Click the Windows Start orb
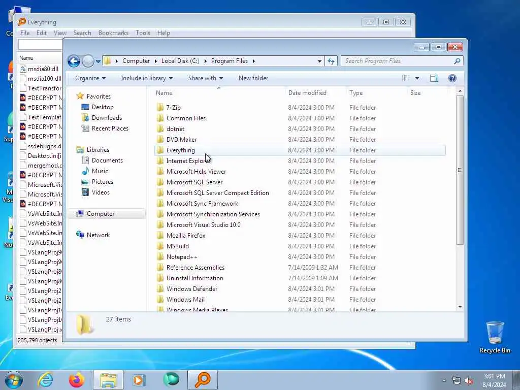This screenshot has height=390, width=520. click(14, 380)
